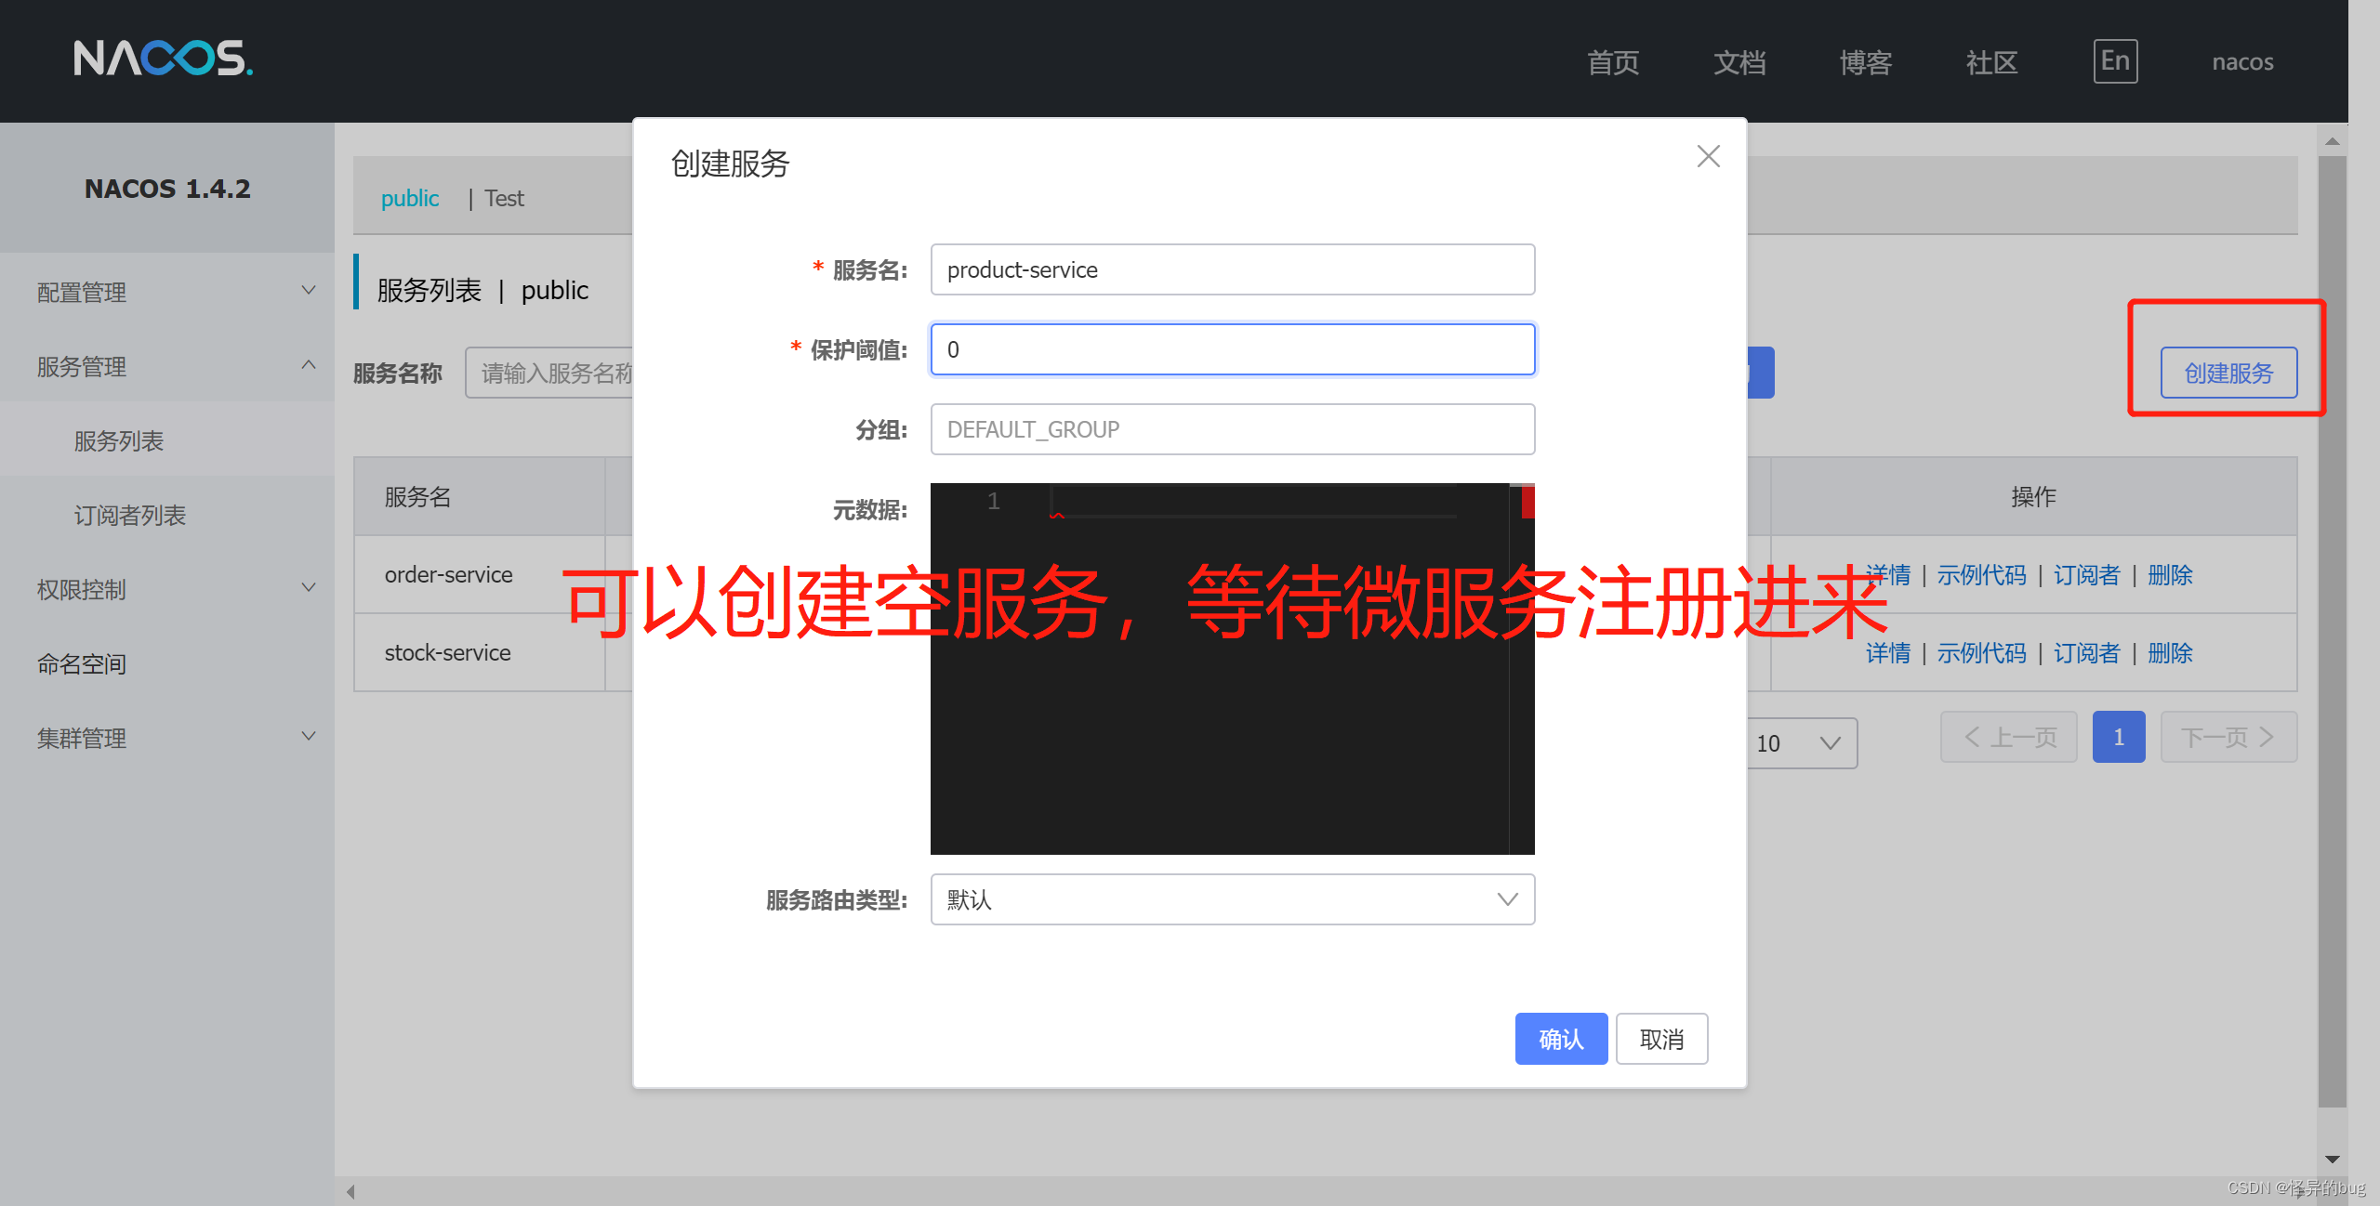
Task: Select the Test namespace tab
Action: point(504,198)
